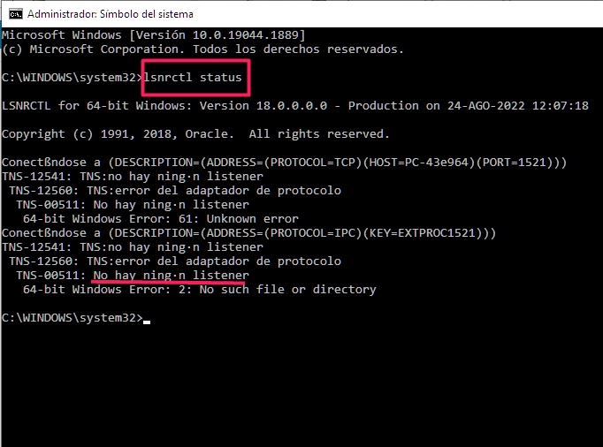Click the blinking cursor at the last prompt
The image size is (603, 447).
click(x=146, y=320)
